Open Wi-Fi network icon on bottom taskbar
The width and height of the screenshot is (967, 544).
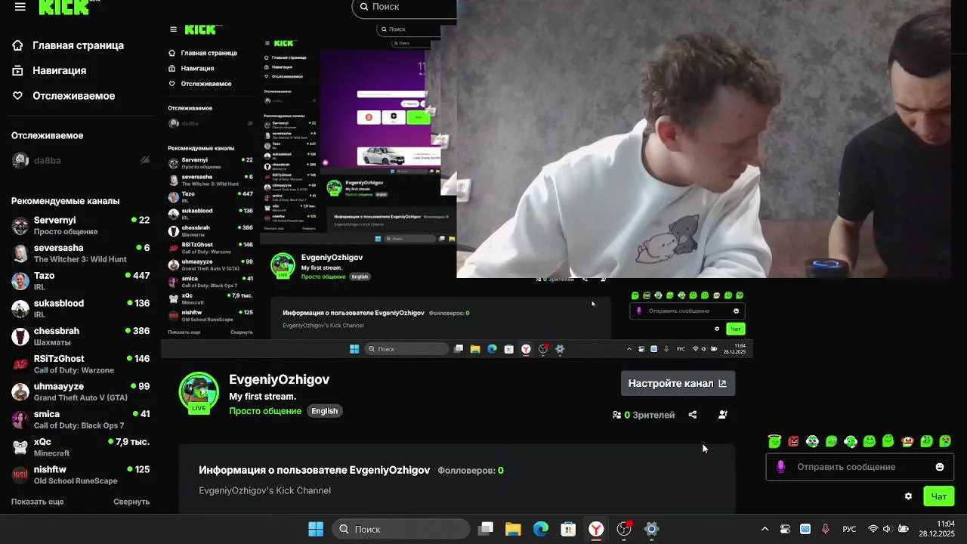click(x=873, y=529)
